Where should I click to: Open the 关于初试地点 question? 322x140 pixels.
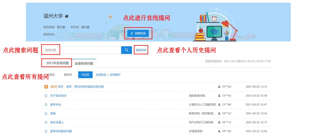(x=58, y=96)
